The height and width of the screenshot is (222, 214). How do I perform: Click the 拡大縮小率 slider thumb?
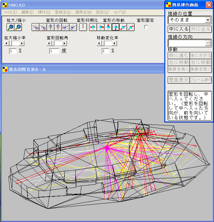(10, 43)
